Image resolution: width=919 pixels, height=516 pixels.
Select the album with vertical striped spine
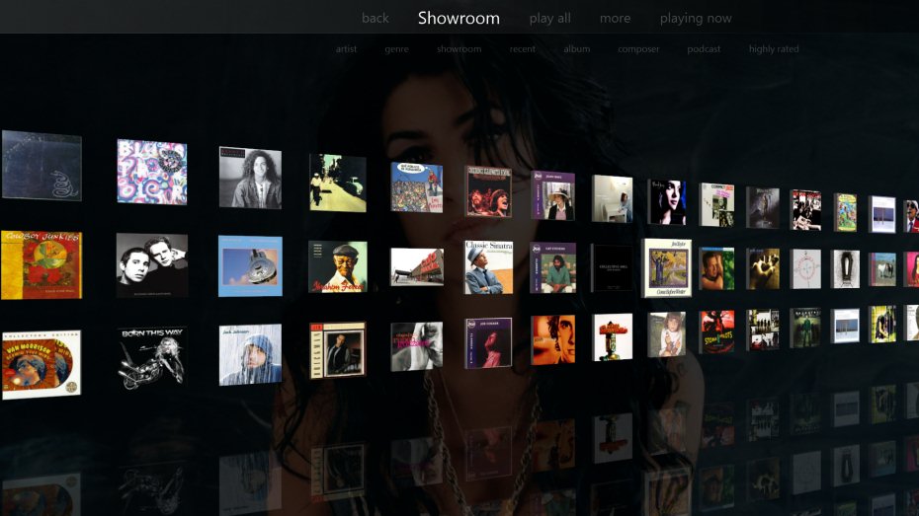338,350
